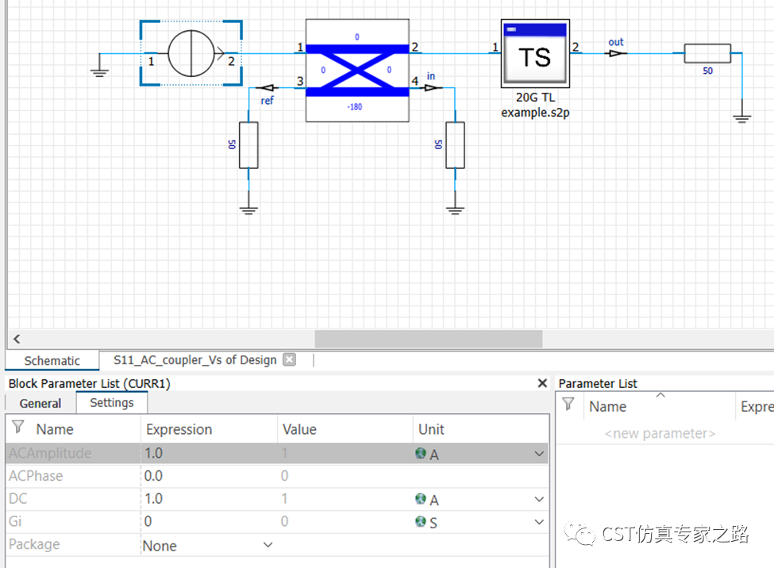Edit the ACAmplitude expression field
Viewport: 774px width, 568px height.
click(209, 453)
